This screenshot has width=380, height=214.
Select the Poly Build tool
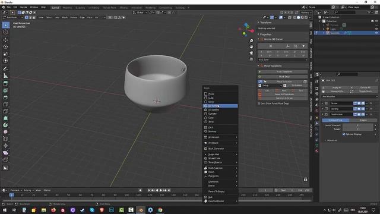[x=5, y=118]
